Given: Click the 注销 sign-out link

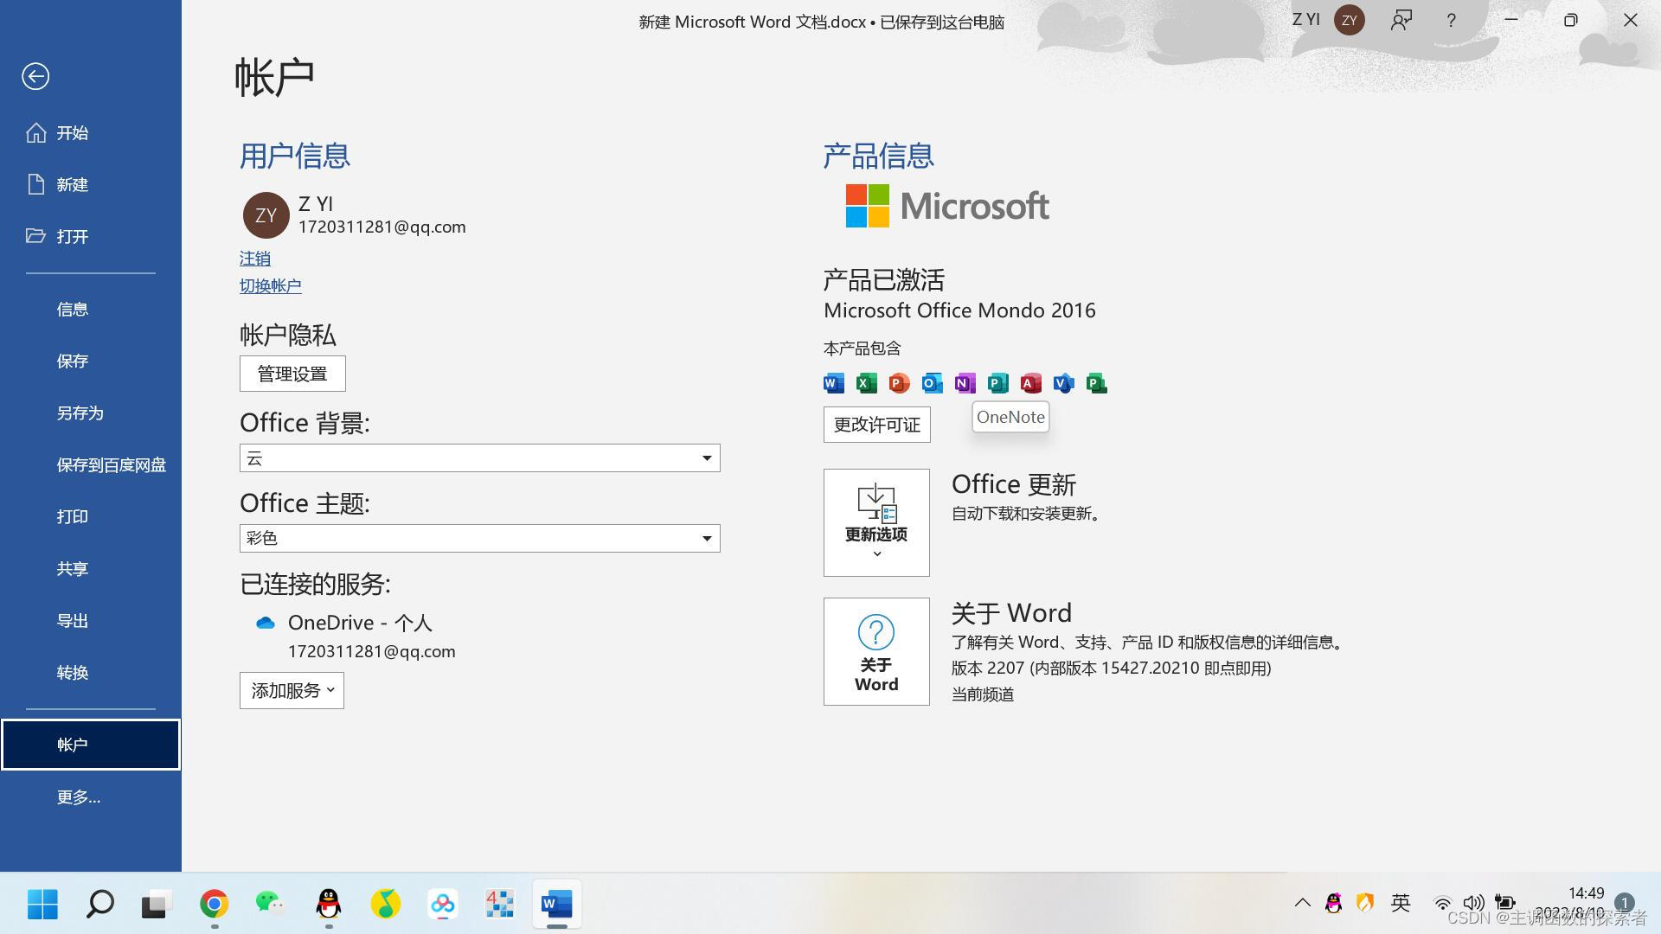Looking at the screenshot, I should pos(255,259).
